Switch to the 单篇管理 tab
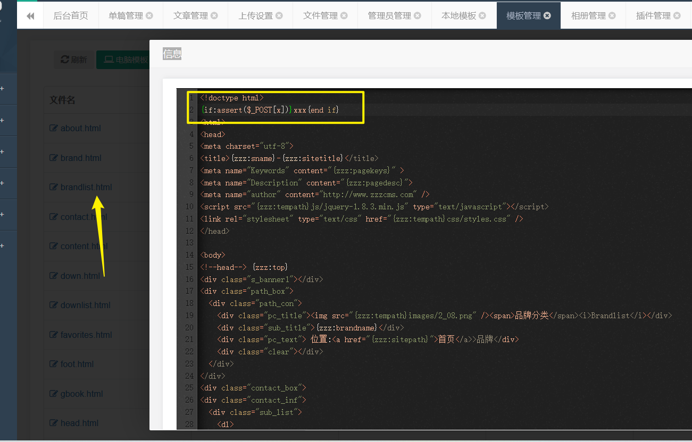Screen dimensions: 692x442 (x=126, y=15)
